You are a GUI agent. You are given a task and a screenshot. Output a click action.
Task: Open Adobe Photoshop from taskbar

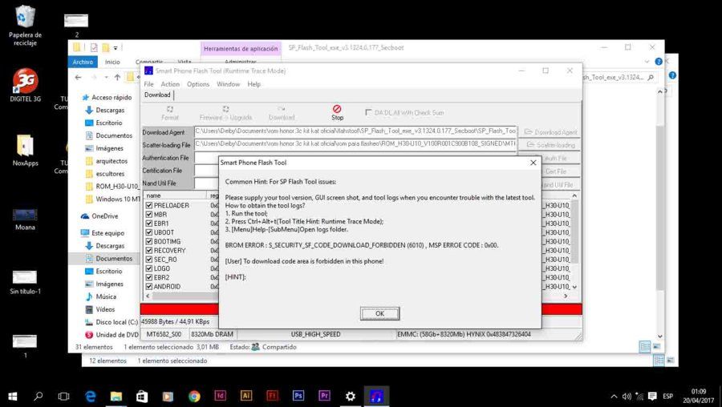(x=298, y=396)
